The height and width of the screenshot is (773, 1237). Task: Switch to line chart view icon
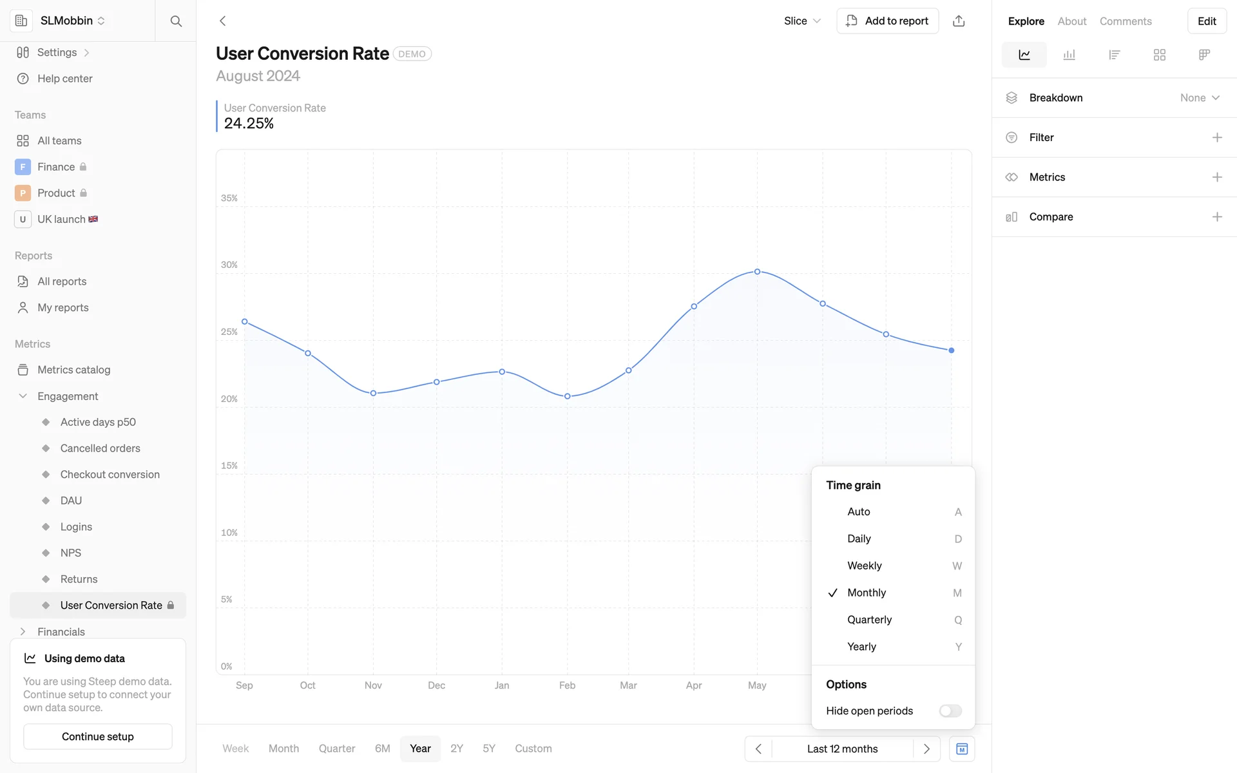click(1024, 55)
